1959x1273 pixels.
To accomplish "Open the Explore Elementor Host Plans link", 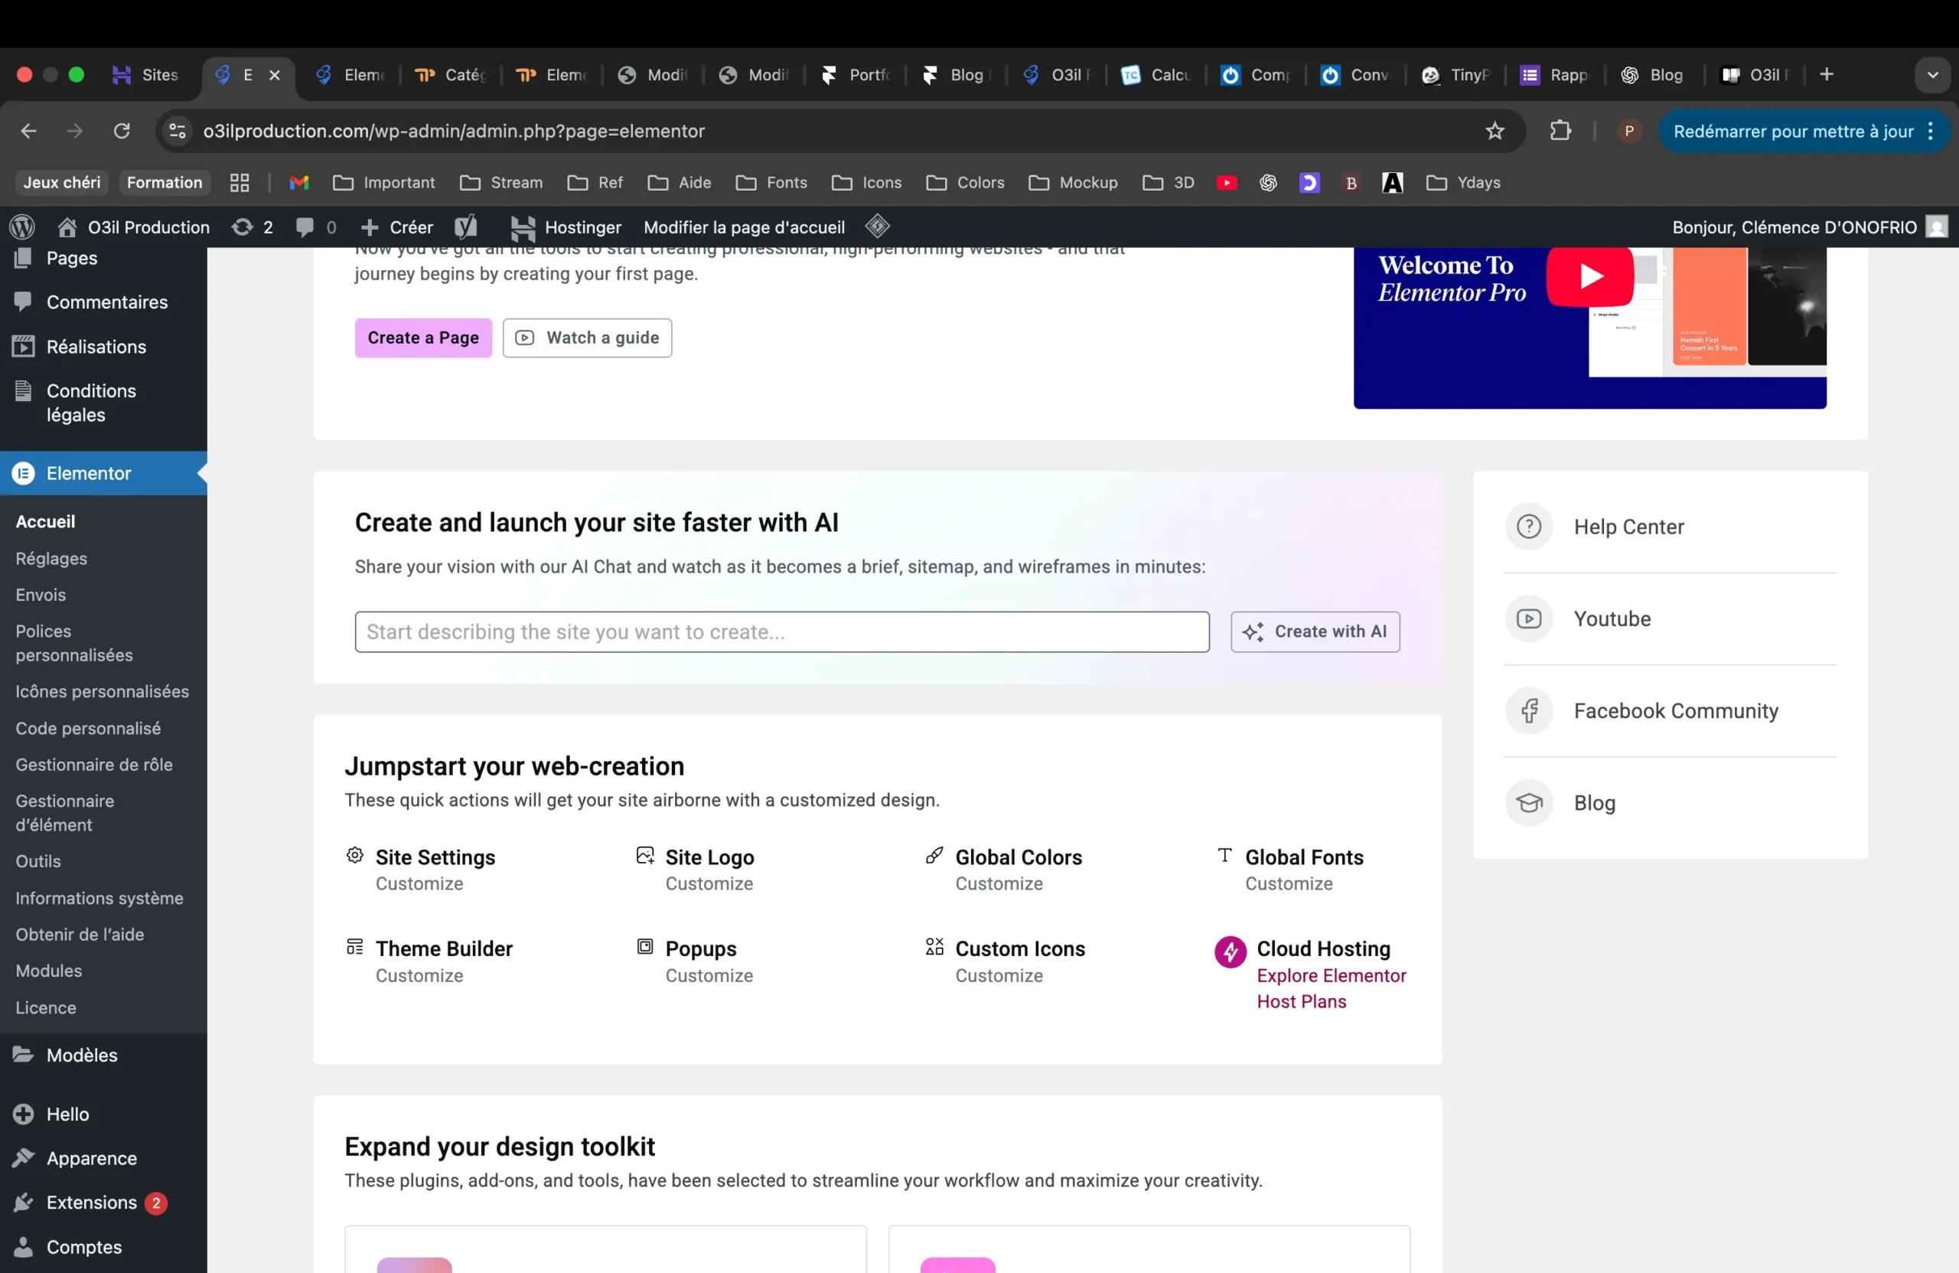I will (1330, 988).
